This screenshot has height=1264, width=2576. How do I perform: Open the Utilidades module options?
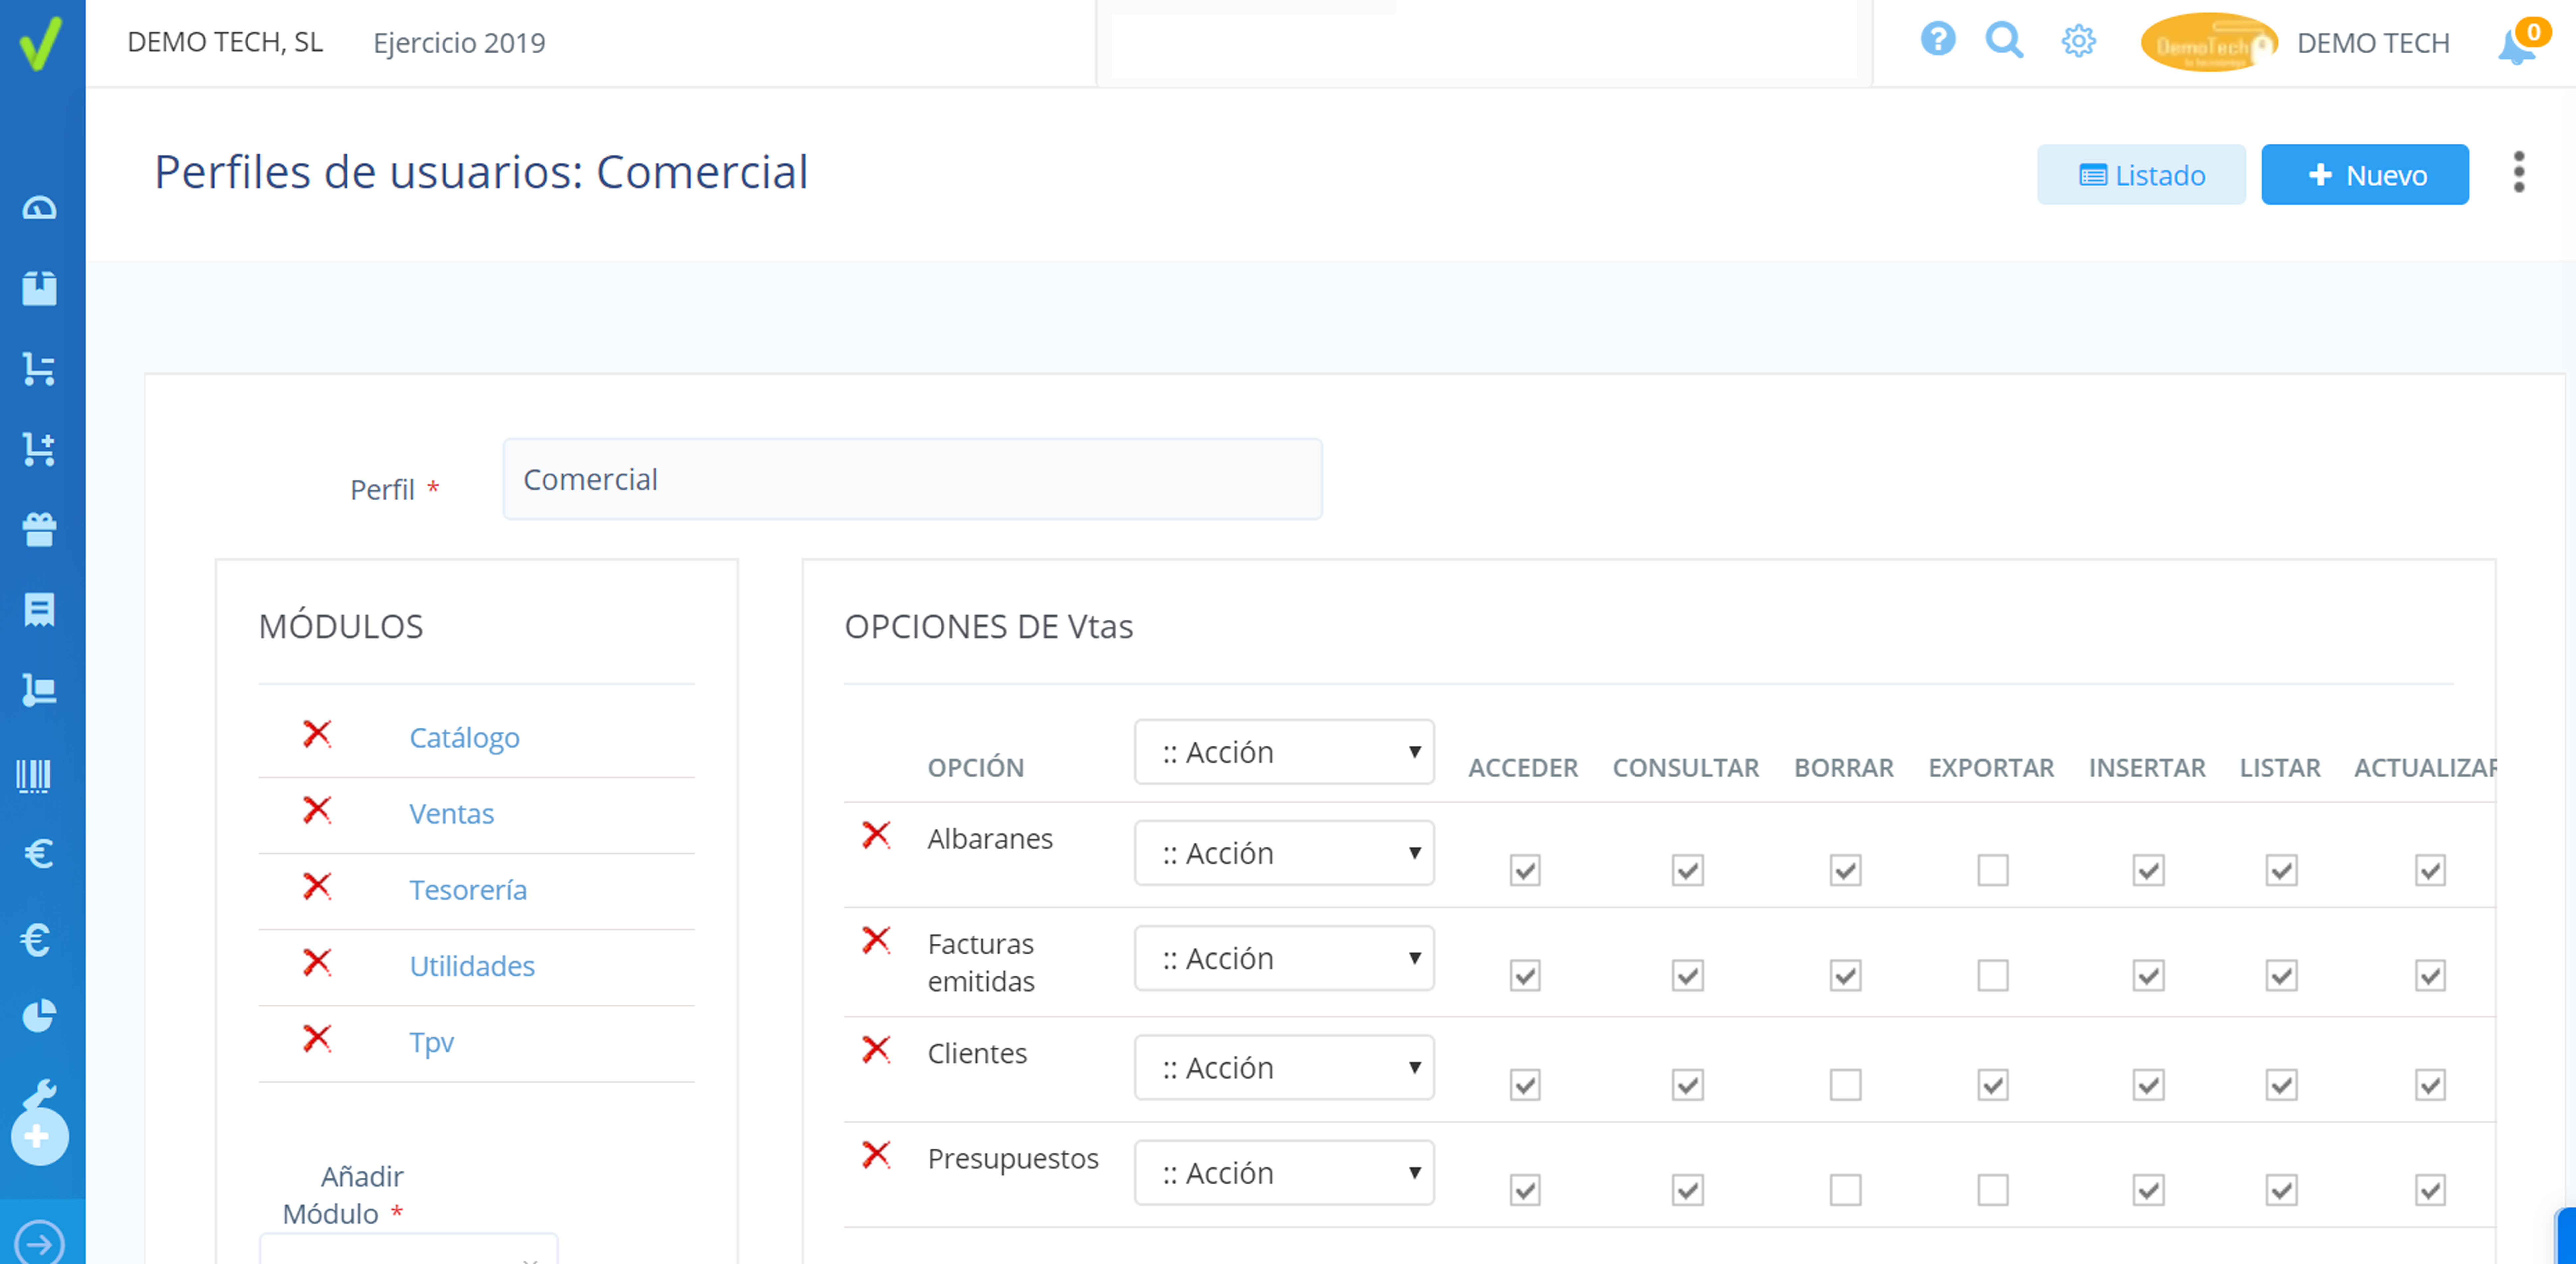click(472, 966)
